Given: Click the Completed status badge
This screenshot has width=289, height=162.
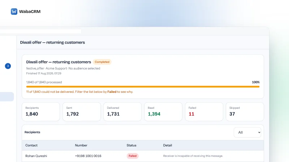Looking at the screenshot, I should (102, 62).
